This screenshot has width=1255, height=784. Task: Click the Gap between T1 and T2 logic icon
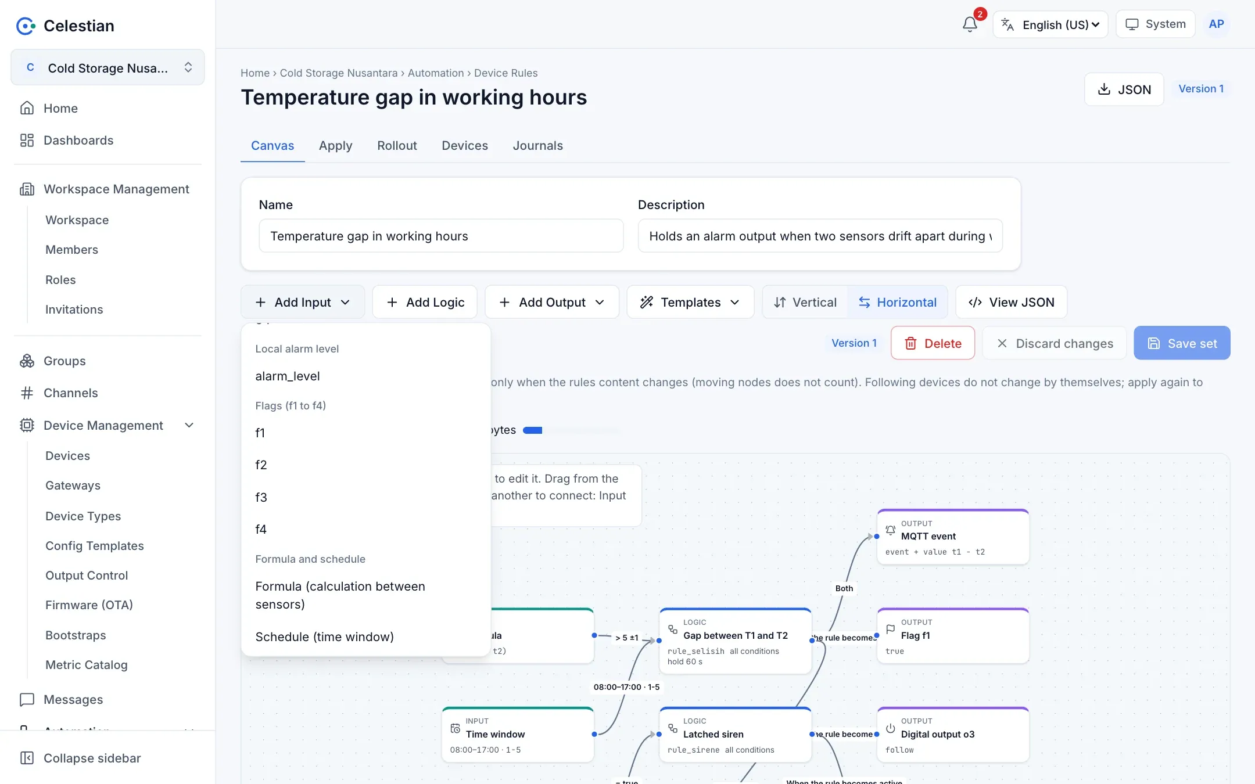point(673,629)
